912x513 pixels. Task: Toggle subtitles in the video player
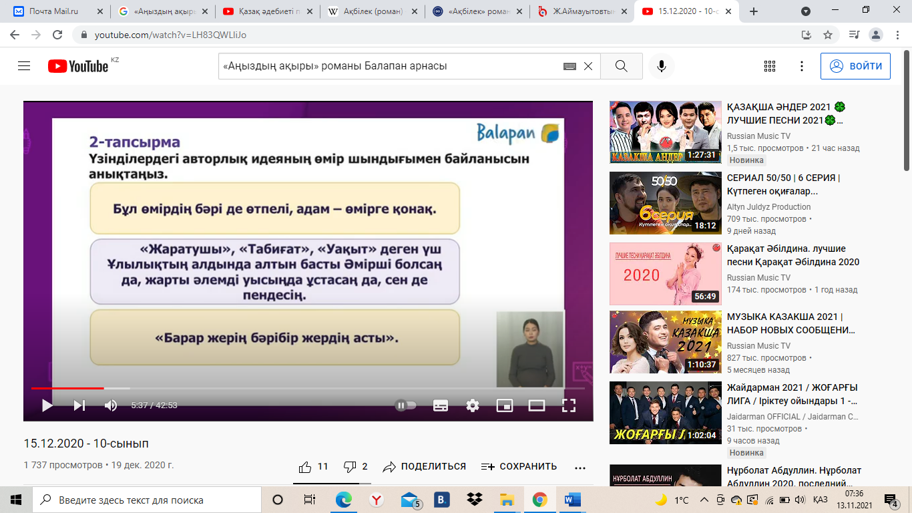(x=441, y=405)
